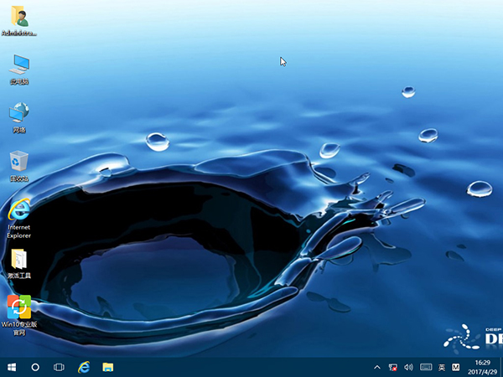Toggle the English input language indicator
503x377 pixels.
pyautogui.click(x=441, y=367)
